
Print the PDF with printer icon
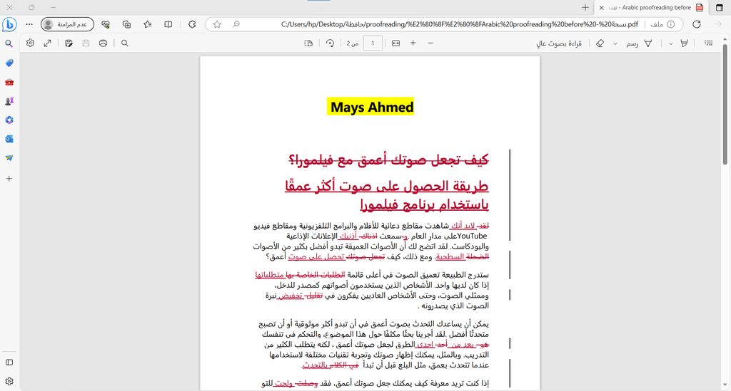[x=103, y=43]
